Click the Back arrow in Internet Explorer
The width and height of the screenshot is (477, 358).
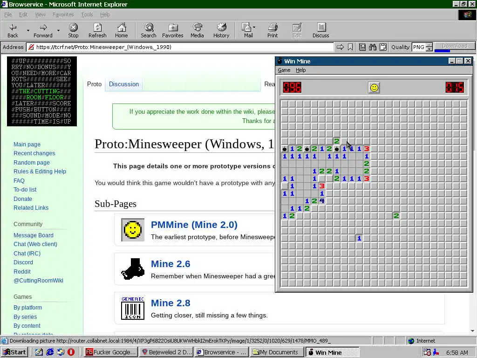pyautogui.click(x=13, y=30)
